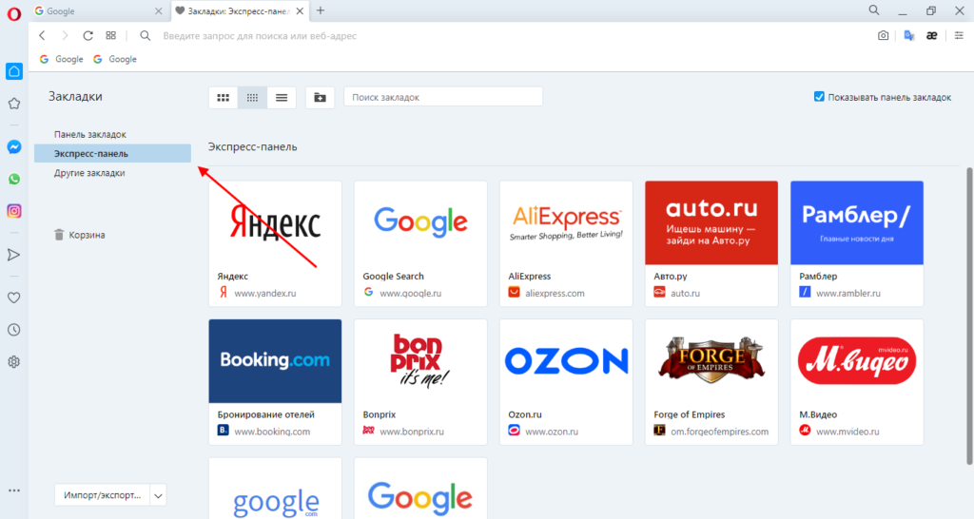Select Other bookmarks in the left panel

tap(89, 173)
